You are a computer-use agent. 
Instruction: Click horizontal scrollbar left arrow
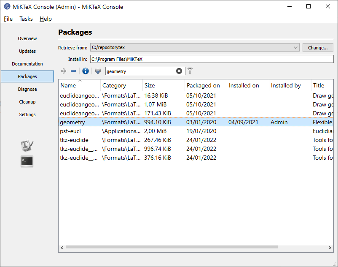click(x=62, y=248)
